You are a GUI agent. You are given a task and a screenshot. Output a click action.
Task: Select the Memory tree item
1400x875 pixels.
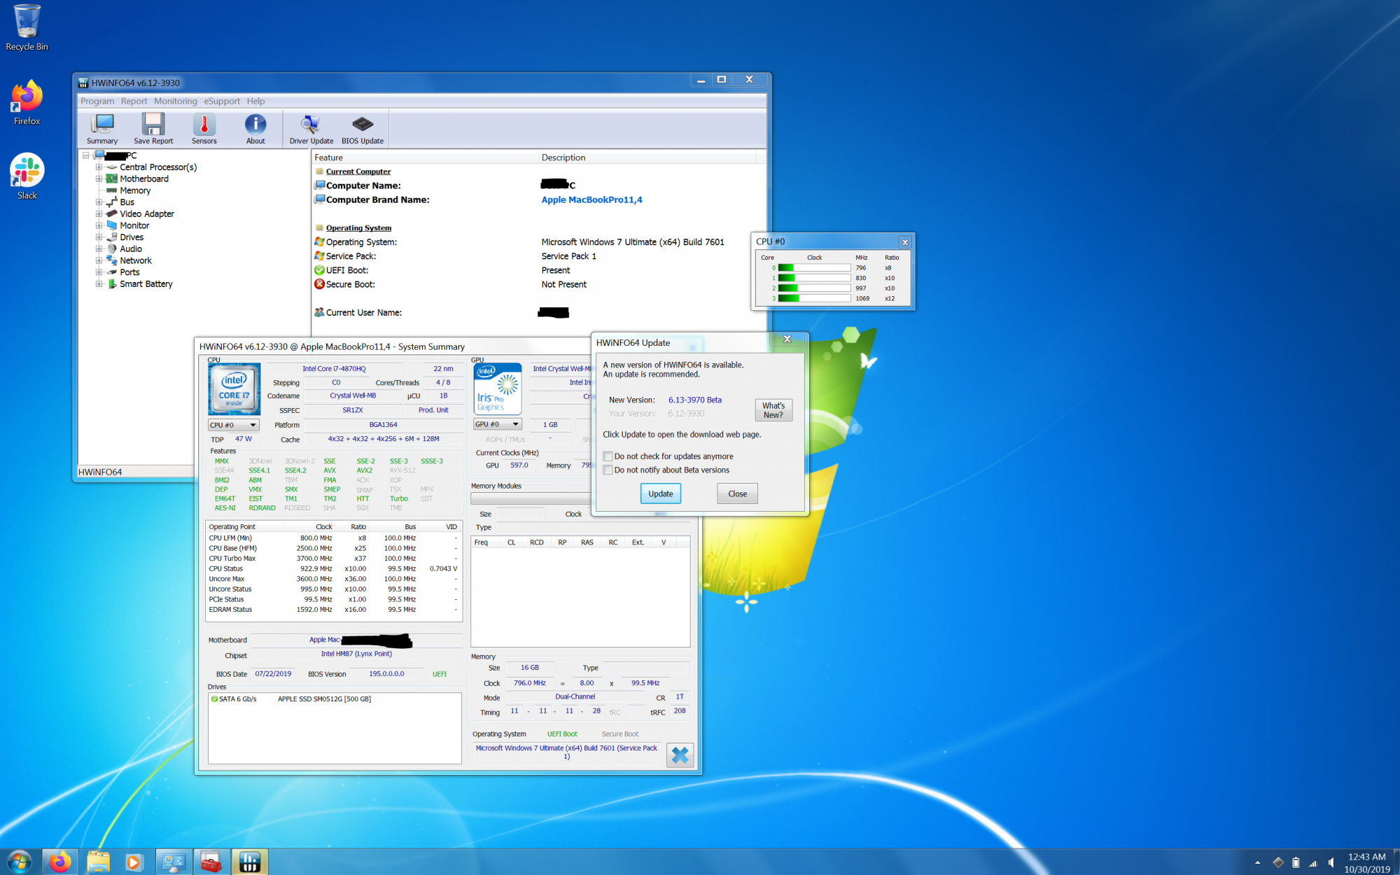pos(135,190)
